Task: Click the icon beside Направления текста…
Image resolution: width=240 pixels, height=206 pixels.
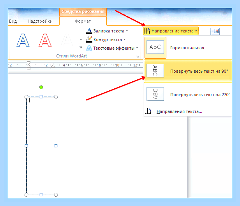Action: pos(148,111)
